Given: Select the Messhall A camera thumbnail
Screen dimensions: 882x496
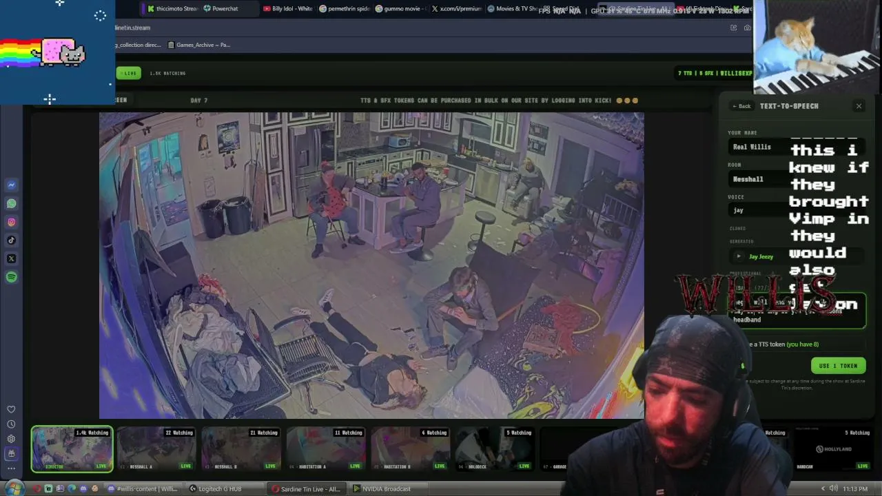Looking at the screenshot, I should [x=156, y=449].
